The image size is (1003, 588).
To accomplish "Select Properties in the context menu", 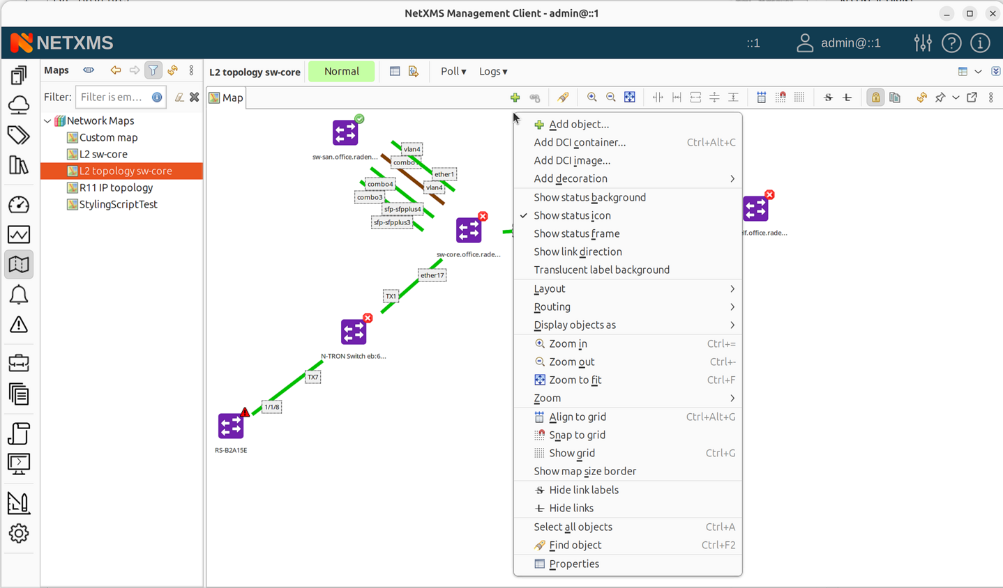I will coord(573,564).
